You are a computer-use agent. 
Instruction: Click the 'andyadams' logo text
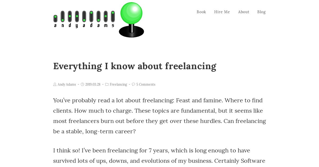(x=84, y=25)
